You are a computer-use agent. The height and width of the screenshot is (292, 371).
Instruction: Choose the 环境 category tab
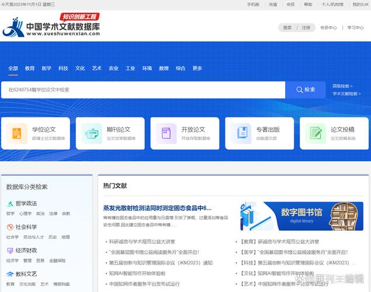pos(147,68)
